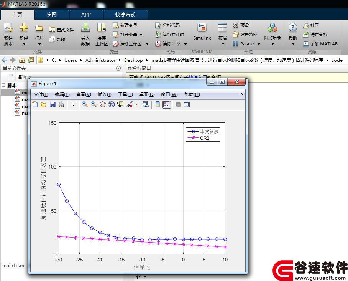Switch to the 快捷方式 ribbon tab
This screenshot has height=281, width=348.
tap(125, 15)
